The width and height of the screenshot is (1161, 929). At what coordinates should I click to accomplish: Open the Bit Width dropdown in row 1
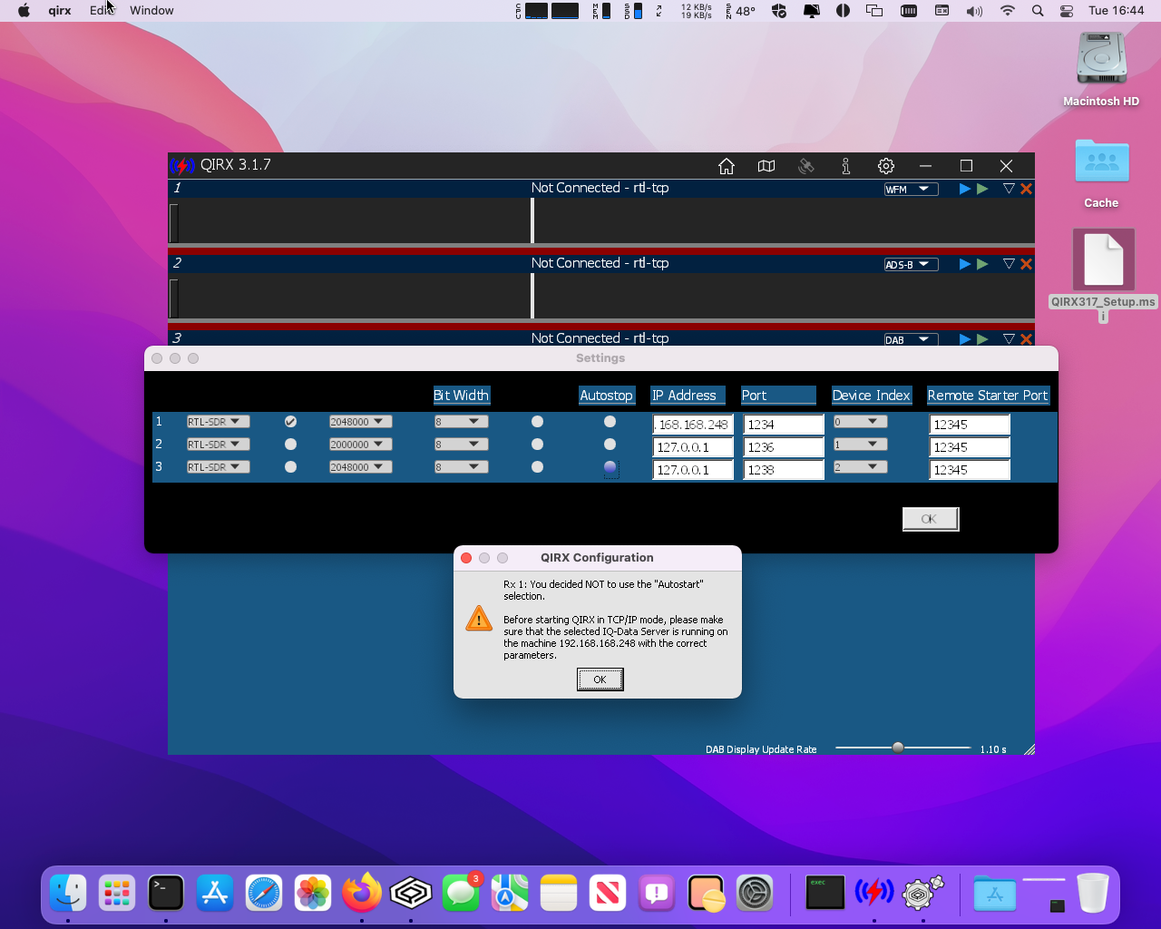coord(461,422)
